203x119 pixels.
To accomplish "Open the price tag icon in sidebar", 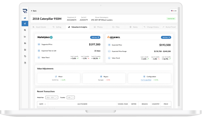I will pos(25,56).
